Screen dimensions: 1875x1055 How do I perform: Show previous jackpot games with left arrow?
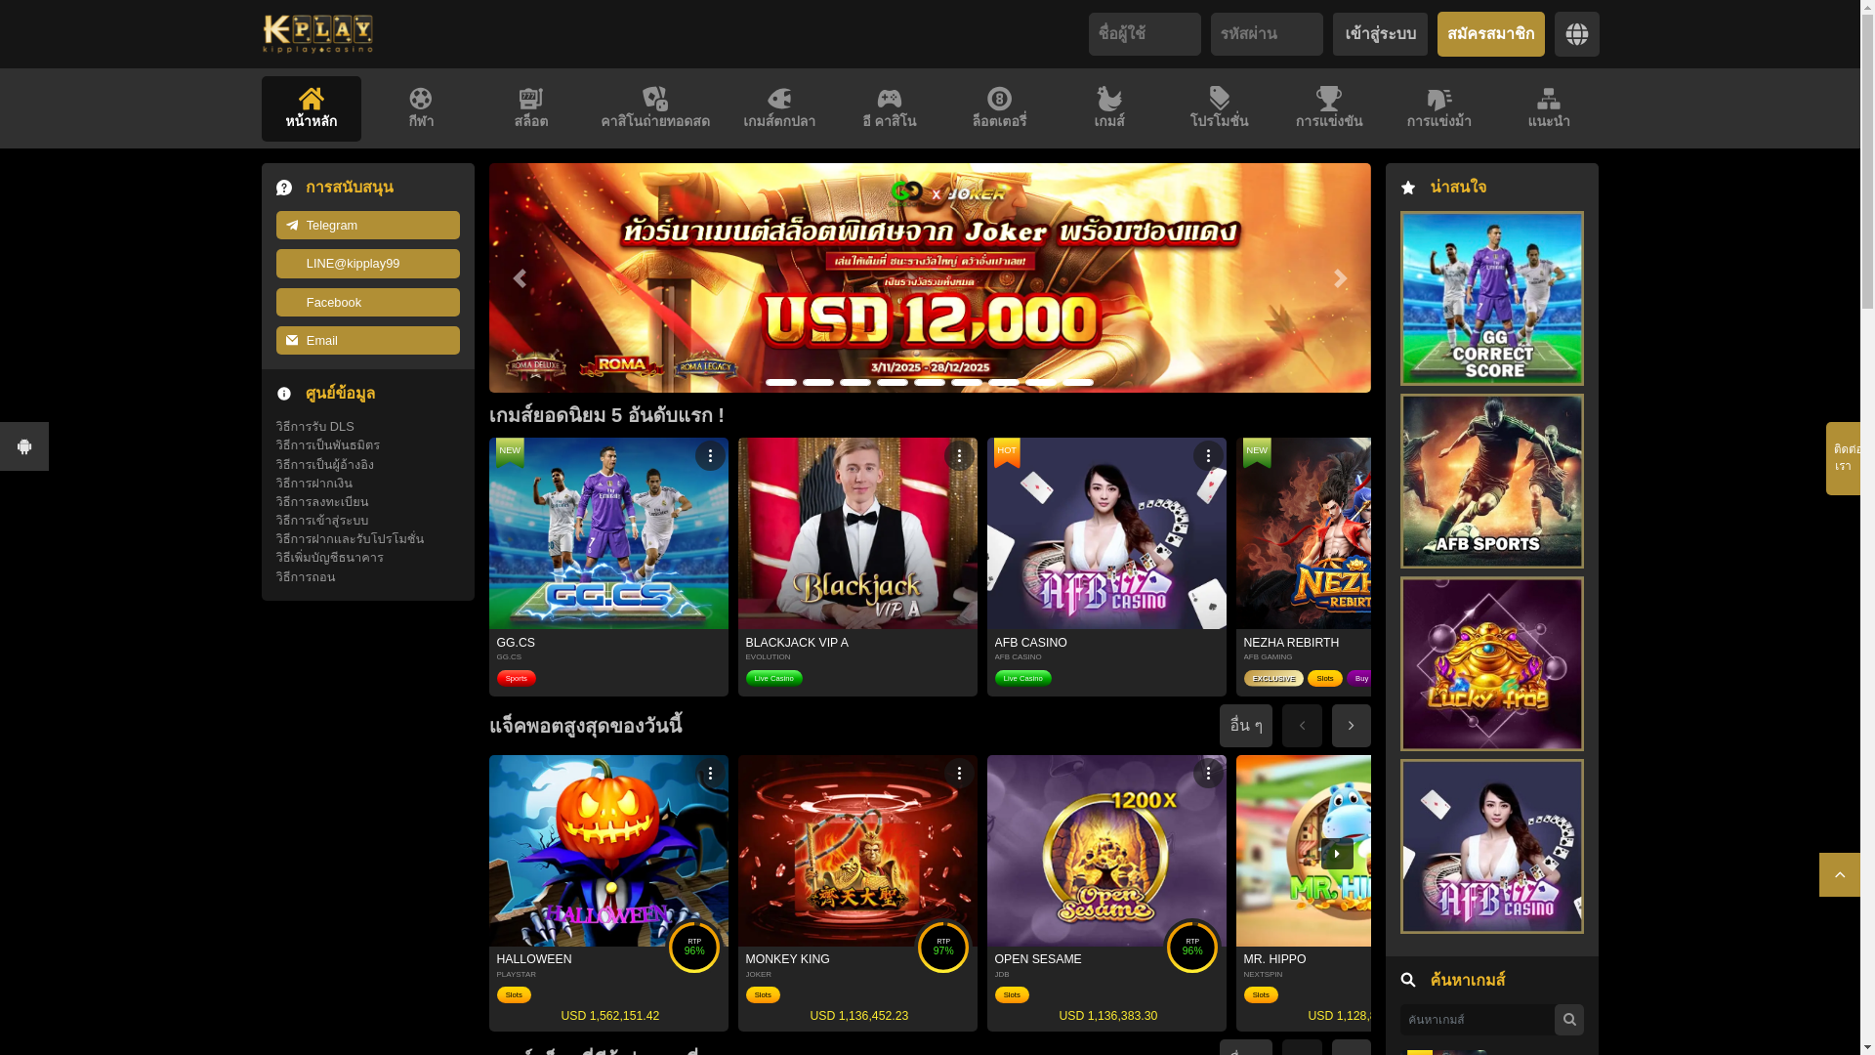click(x=1302, y=726)
